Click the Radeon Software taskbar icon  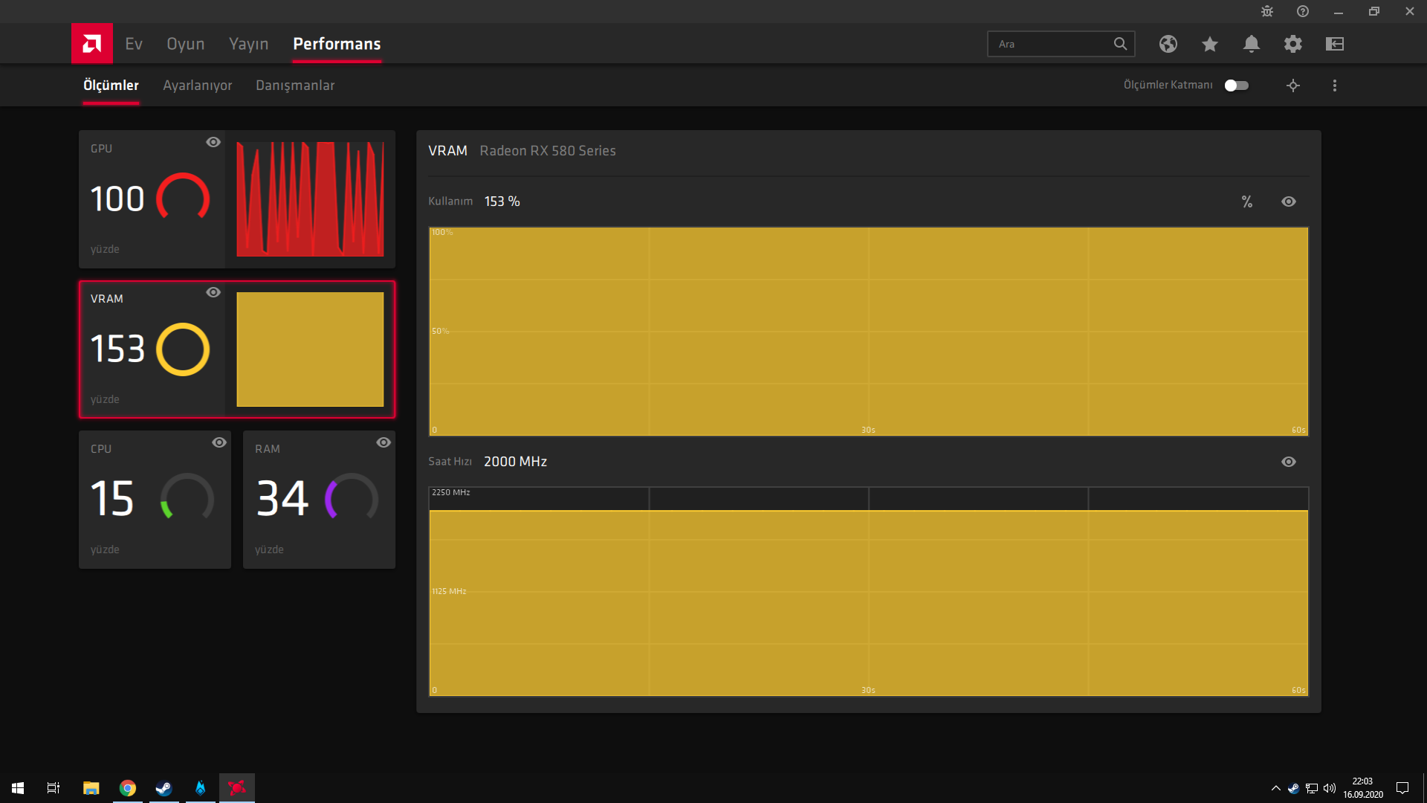coord(236,788)
